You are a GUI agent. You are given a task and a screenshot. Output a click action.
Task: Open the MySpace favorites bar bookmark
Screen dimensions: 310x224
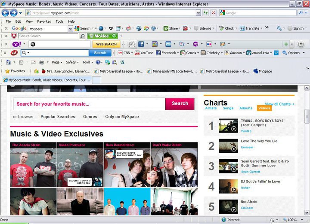(263, 71)
